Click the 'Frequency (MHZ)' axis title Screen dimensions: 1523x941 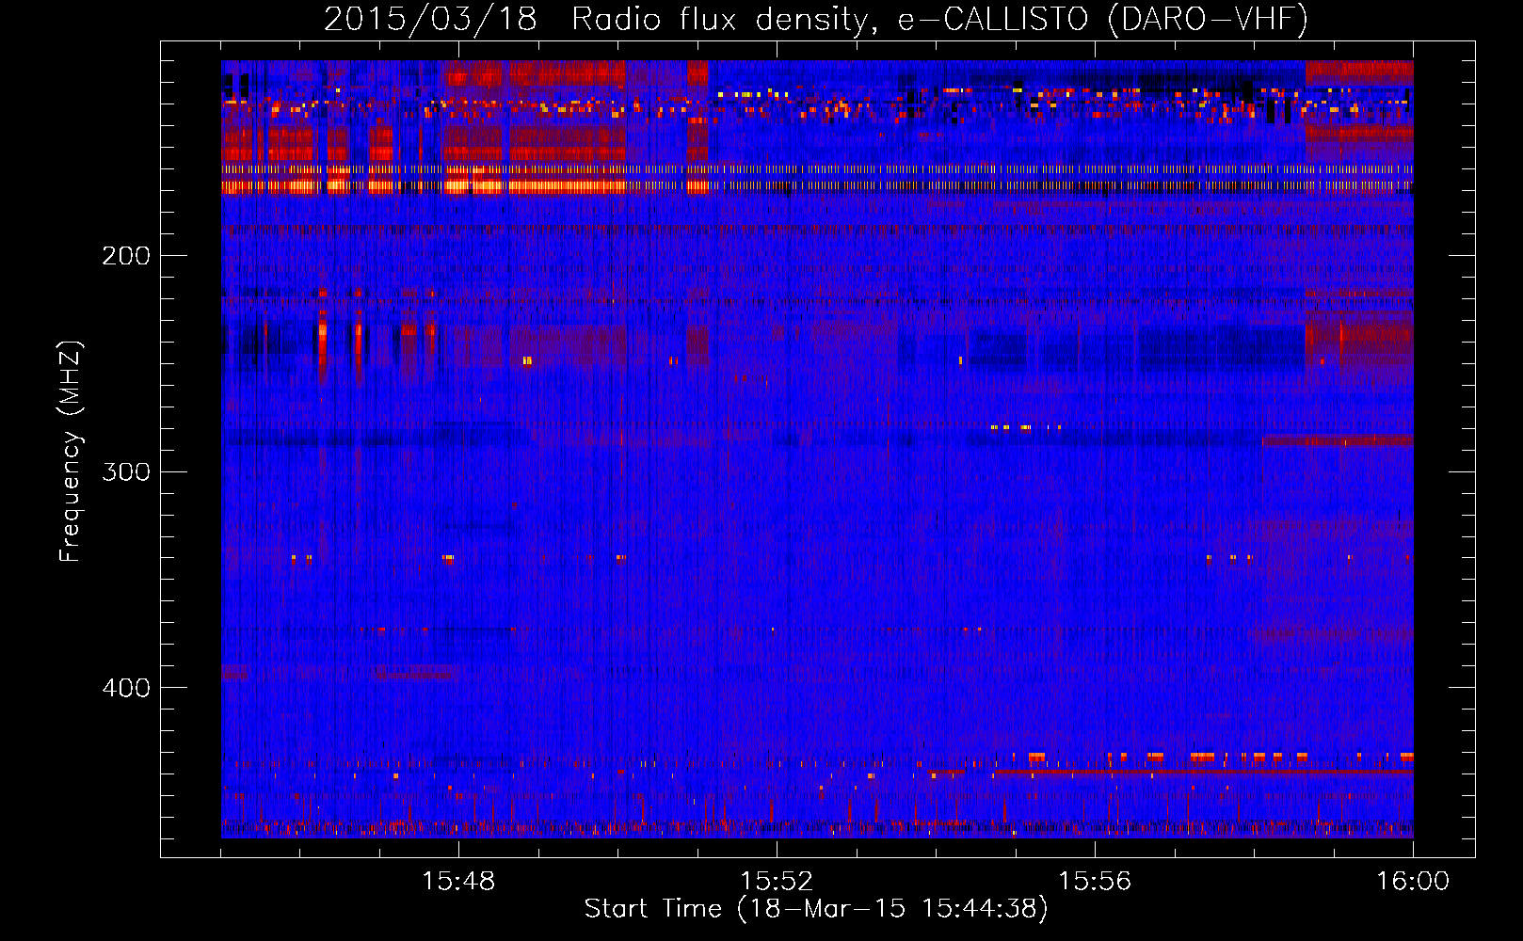point(71,451)
